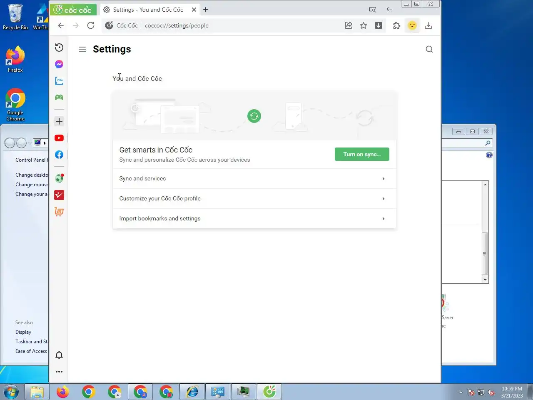The height and width of the screenshot is (400, 533).
Task: Click Ease of Access link in Control Panel
Action: [x=32, y=351]
